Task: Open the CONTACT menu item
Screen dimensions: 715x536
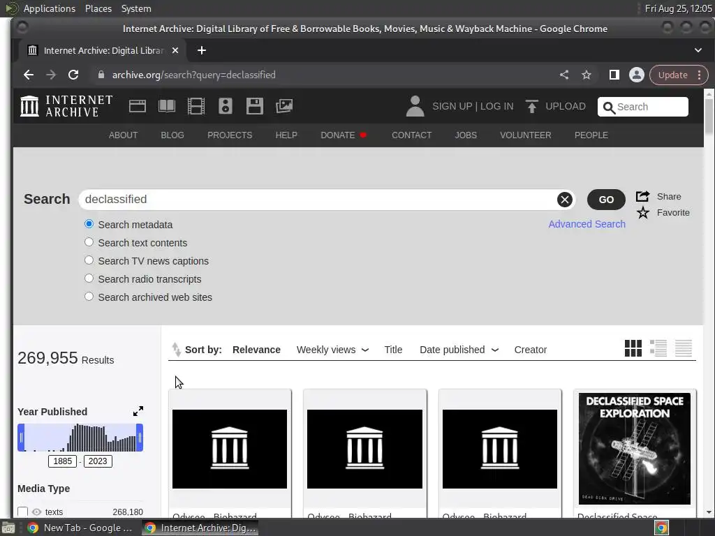Action: [x=412, y=135]
